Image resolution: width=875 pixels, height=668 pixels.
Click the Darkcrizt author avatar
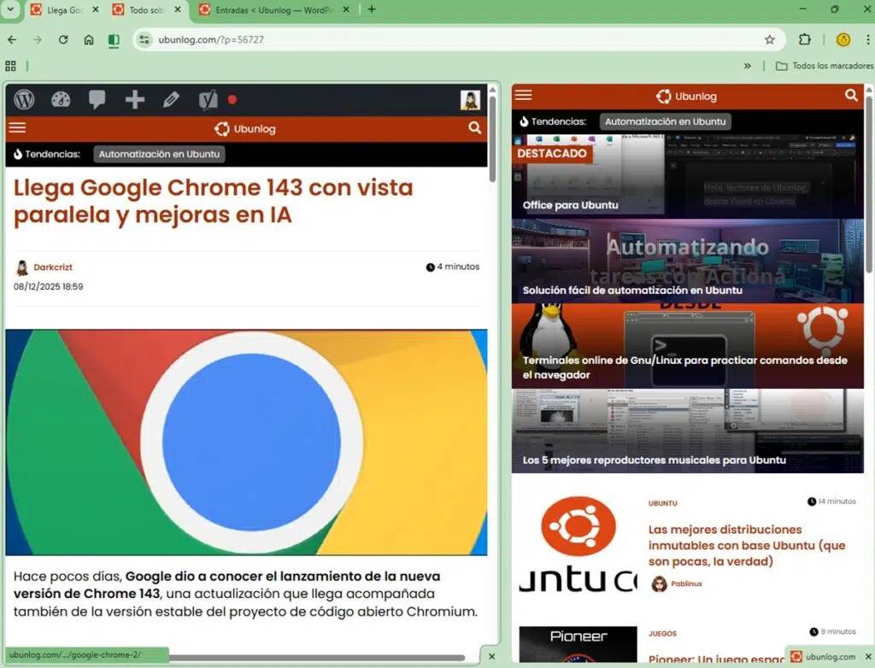tap(21, 268)
